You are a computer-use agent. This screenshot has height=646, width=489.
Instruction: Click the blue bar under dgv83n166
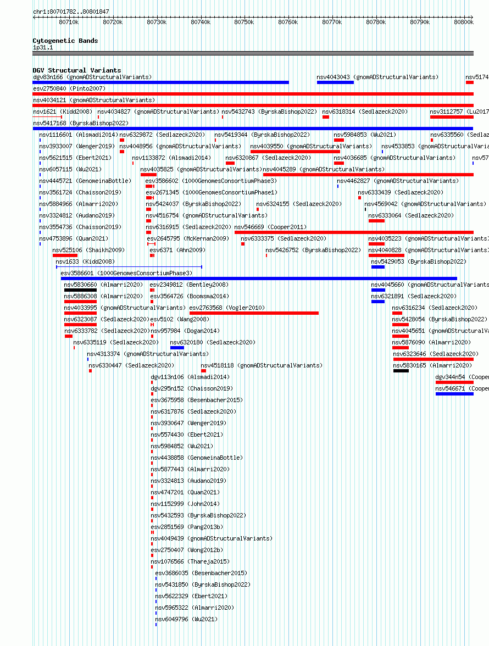[x=160, y=82]
